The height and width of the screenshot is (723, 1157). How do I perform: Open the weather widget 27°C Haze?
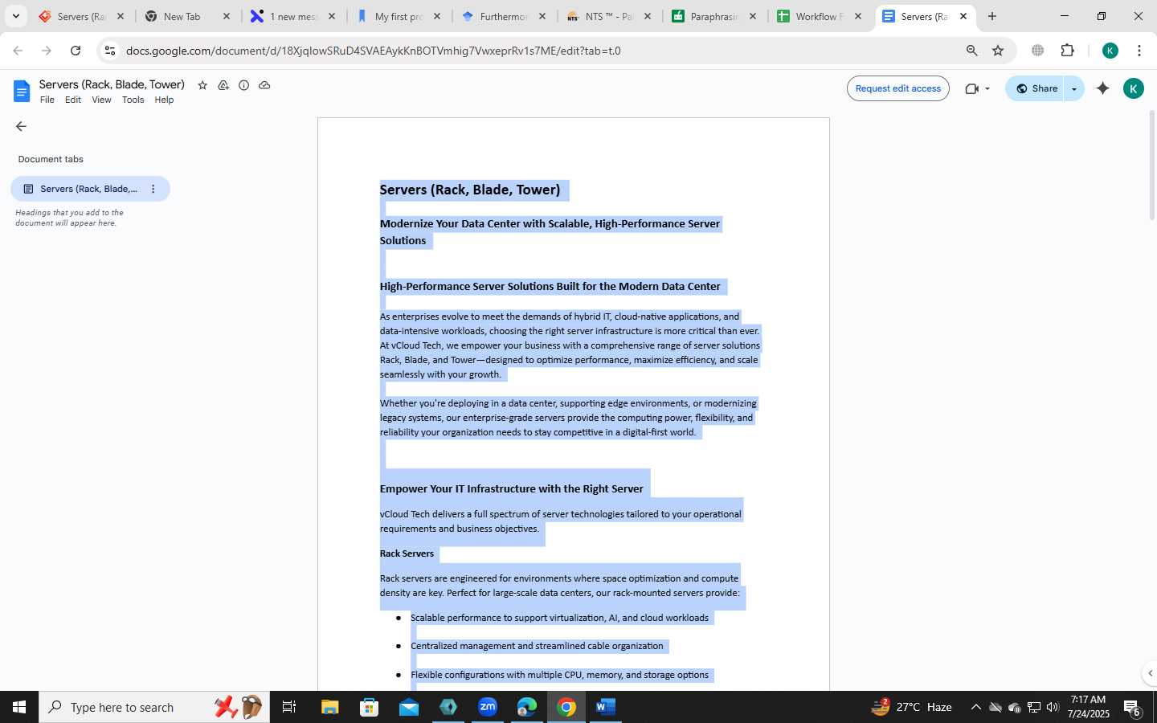912,707
